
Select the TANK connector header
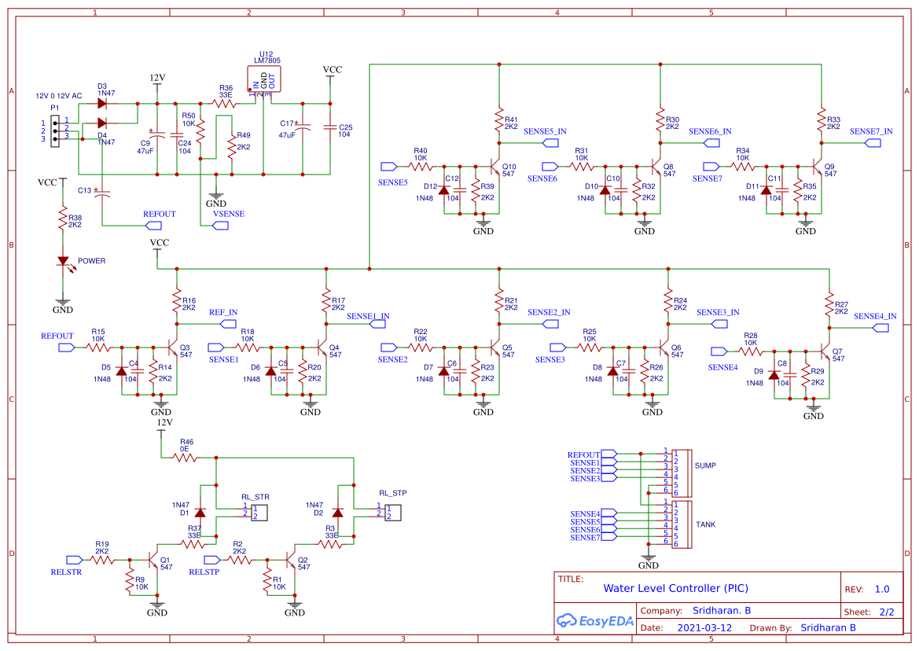[x=681, y=524]
